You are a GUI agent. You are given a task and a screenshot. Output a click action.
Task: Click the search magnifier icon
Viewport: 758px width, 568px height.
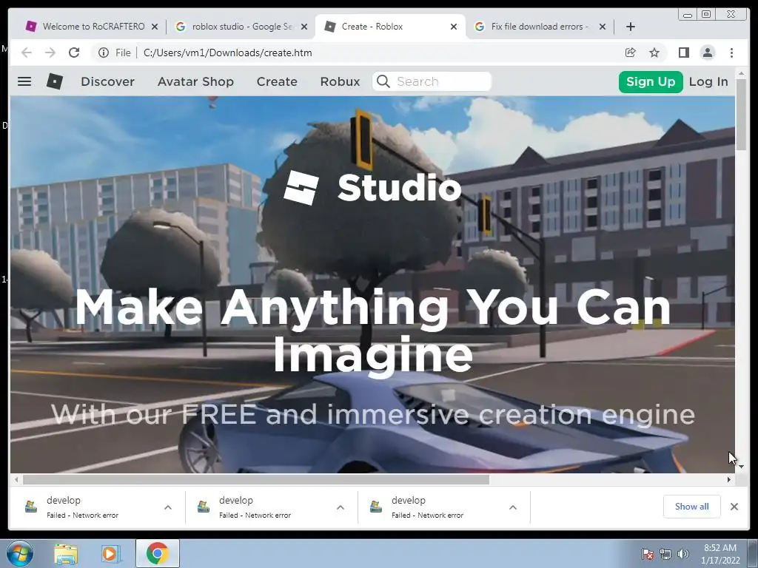tap(383, 81)
